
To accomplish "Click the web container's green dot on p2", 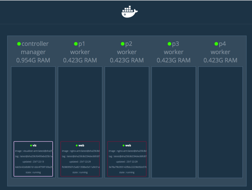I will click(x=124, y=145).
